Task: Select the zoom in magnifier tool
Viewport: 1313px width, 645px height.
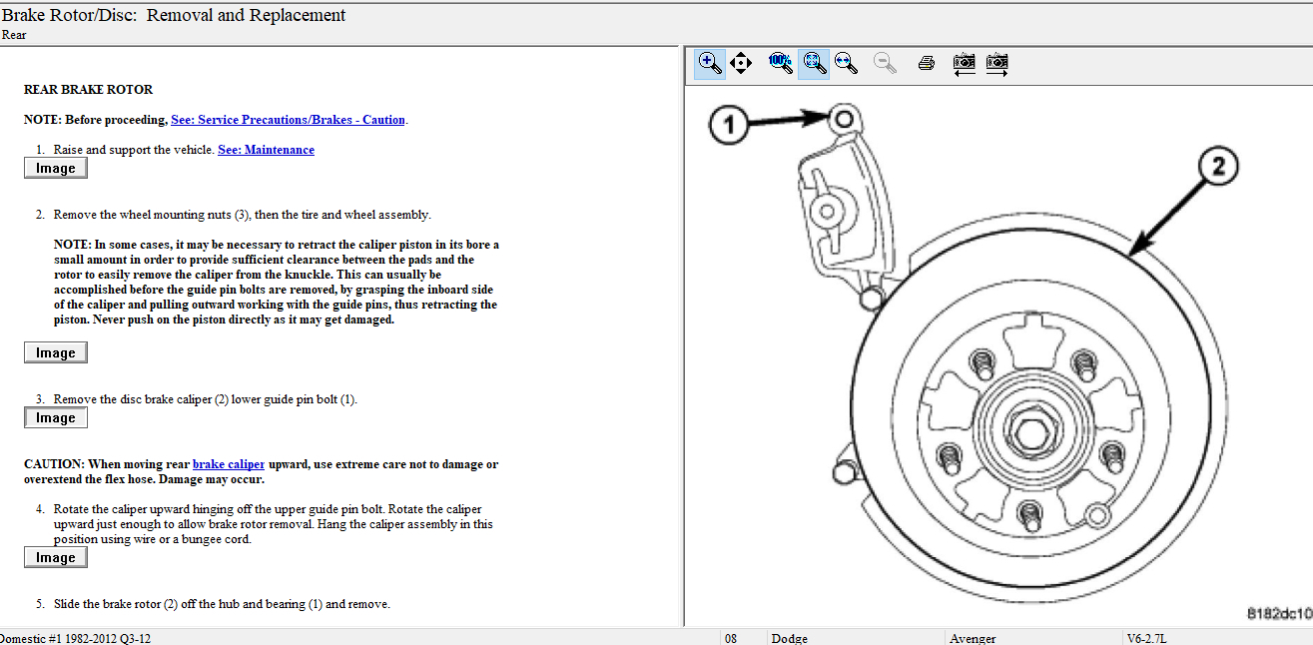Action: [710, 64]
